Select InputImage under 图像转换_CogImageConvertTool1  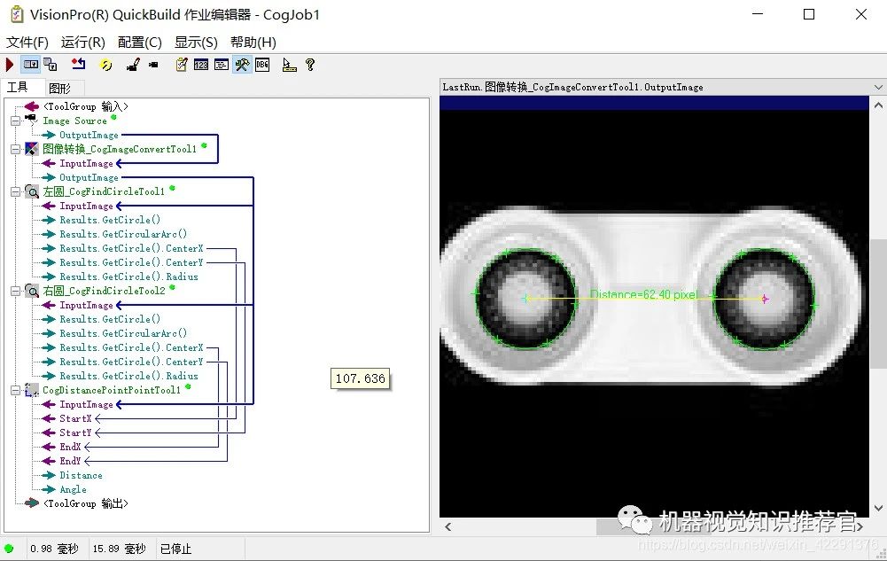86,163
